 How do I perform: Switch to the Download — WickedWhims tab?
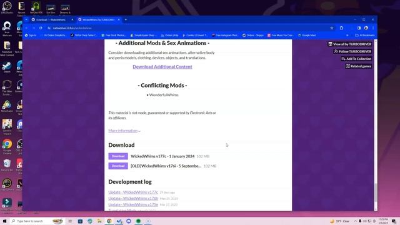tap(51, 19)
